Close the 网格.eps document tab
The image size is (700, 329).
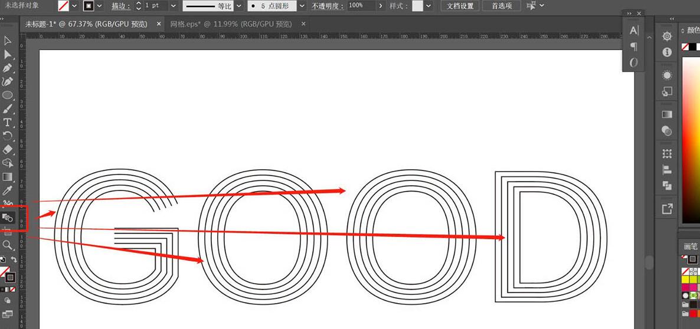tap(303, 24)
